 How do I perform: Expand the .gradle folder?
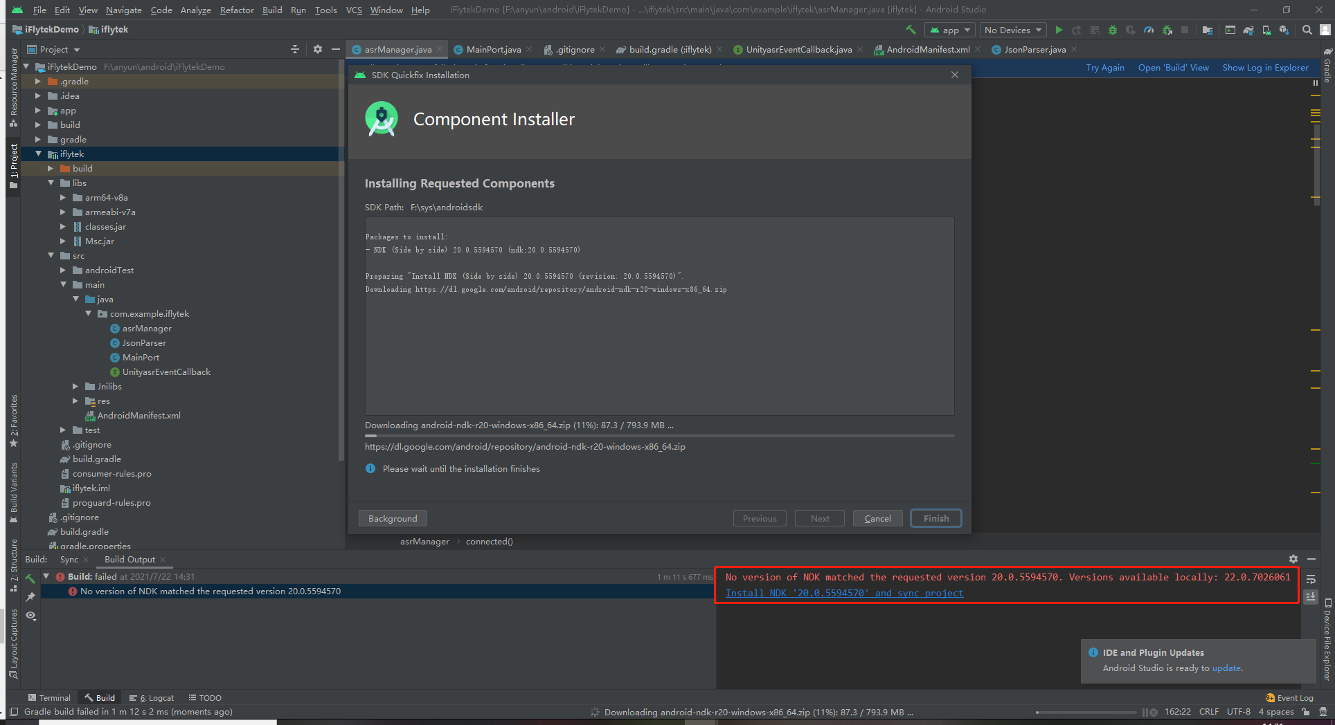pos(38,82)
